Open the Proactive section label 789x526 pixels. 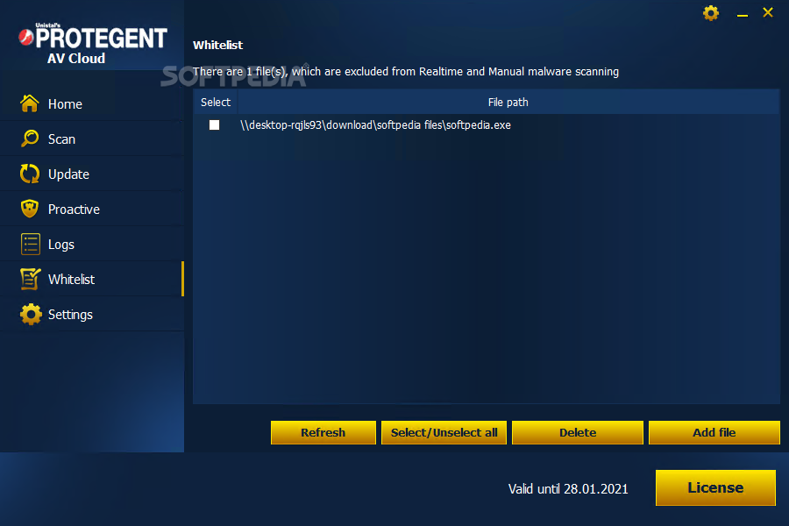point(74,210)
